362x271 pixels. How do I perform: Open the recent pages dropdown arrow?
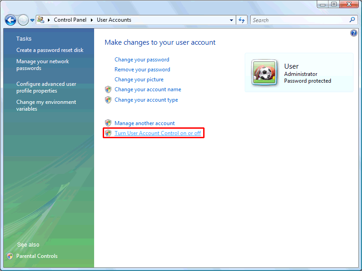[32, 20]
